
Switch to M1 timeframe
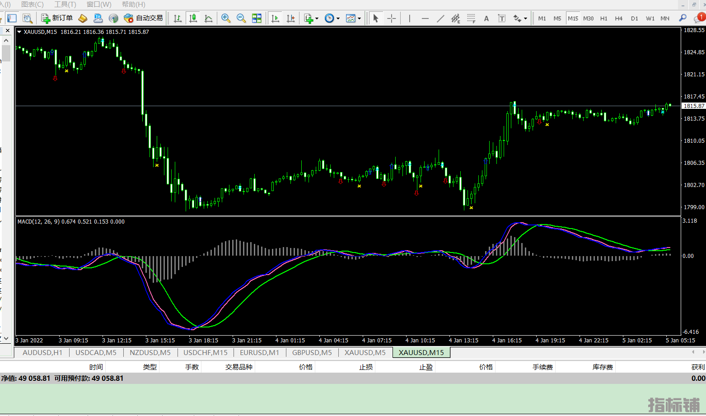click(x=542, y=18)
